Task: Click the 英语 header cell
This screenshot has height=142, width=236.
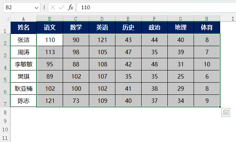Action: (x=102, y=28)
